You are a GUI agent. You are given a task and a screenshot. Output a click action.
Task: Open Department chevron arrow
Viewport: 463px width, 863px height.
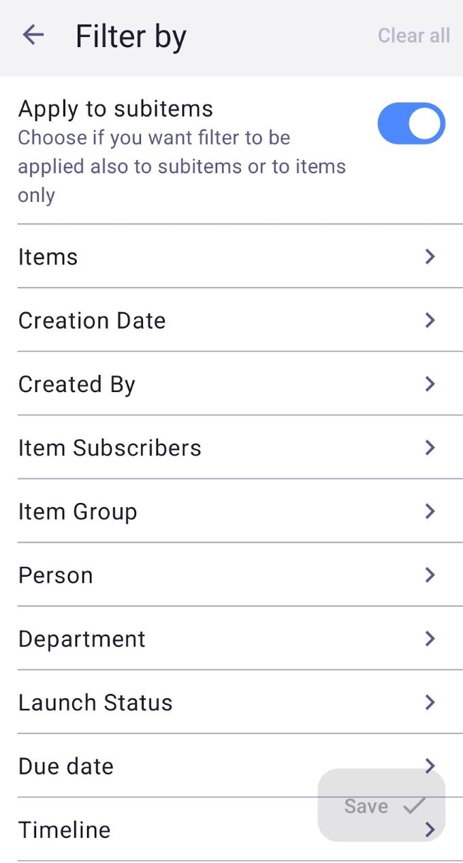(430, 639)
